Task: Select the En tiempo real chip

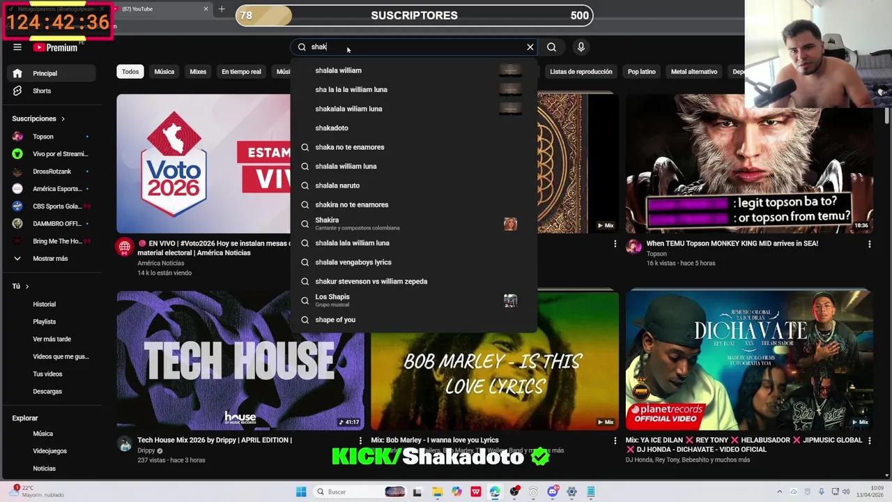Action: pyautogui.click(x=241, y=72)
